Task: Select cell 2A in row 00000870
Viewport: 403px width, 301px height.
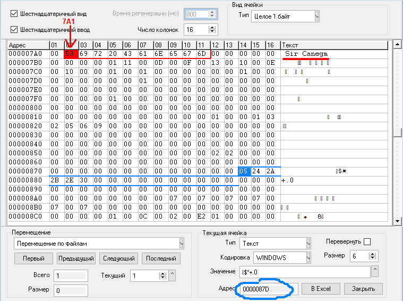Action: pyautogui.click(x=272, y=171)
